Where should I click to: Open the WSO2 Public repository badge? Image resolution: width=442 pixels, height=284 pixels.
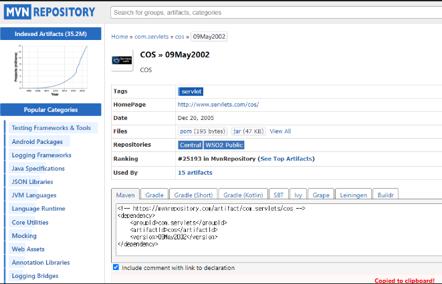tap(224, 145)
